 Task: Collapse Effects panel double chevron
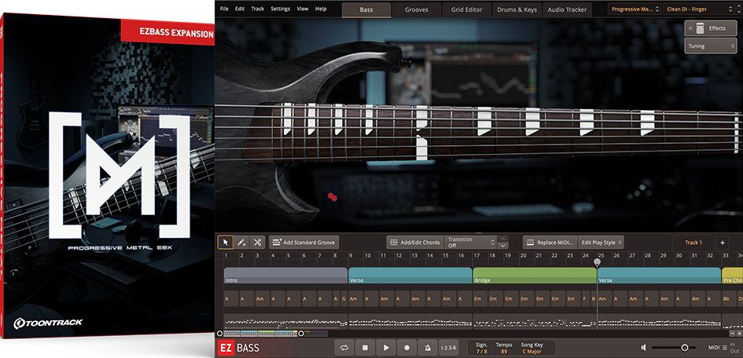click(x=690, y=28)
